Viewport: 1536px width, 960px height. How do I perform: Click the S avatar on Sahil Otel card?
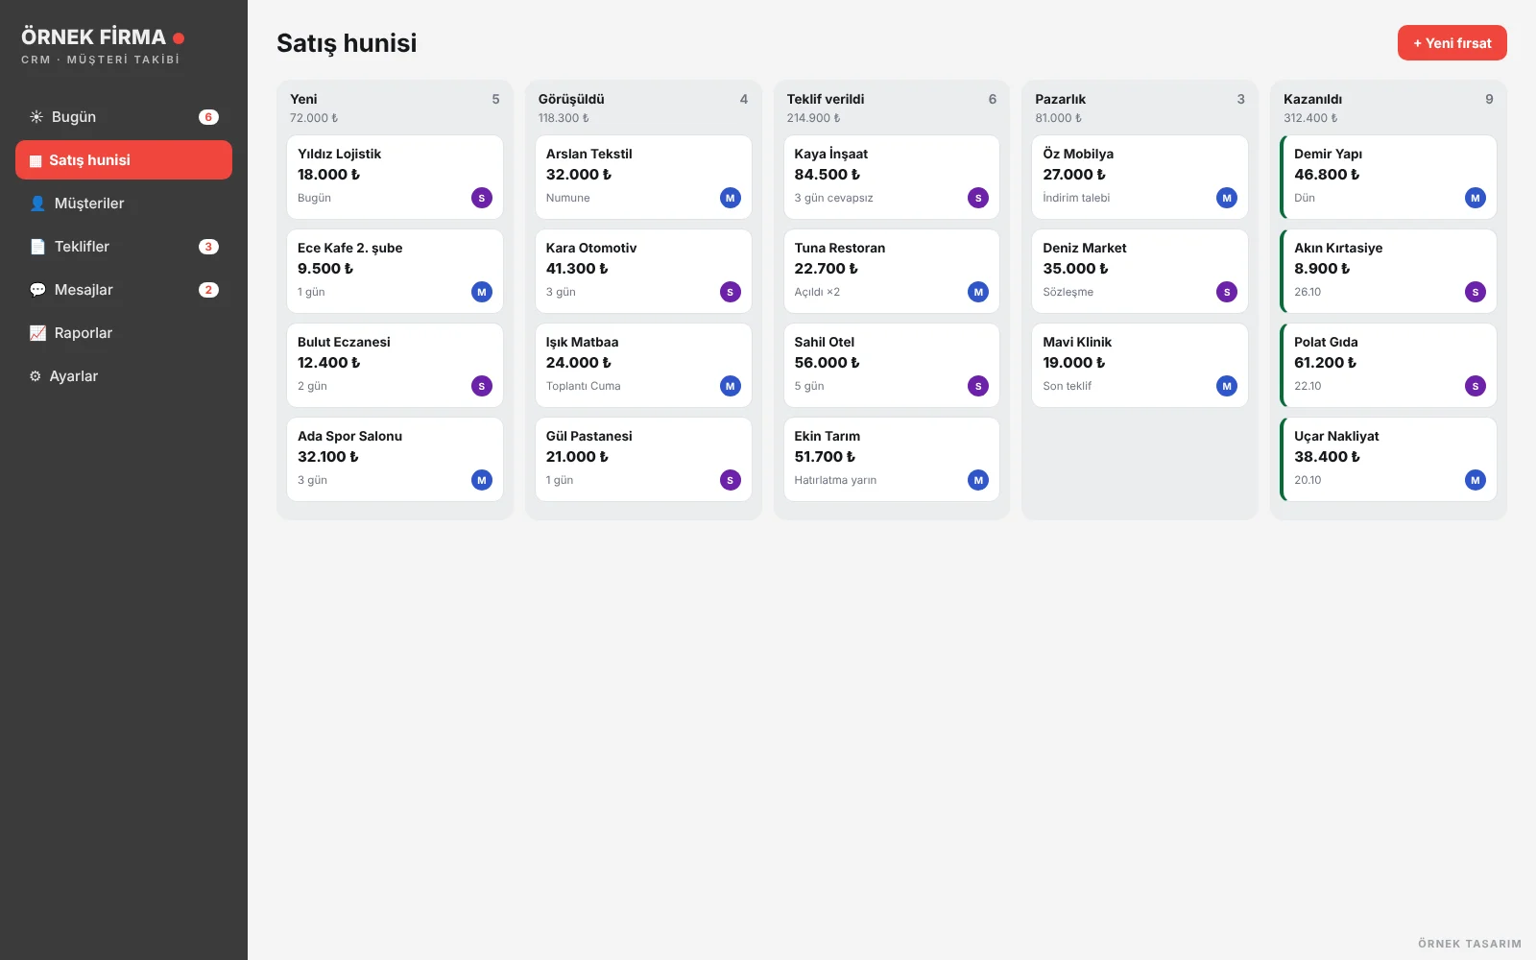coord(978,386)
